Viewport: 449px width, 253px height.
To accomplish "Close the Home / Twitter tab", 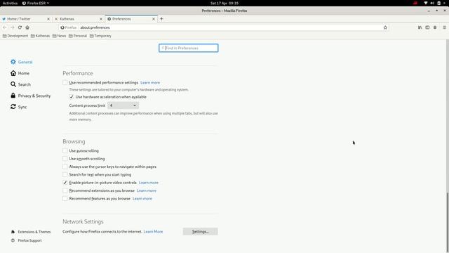I will (48, 19).
